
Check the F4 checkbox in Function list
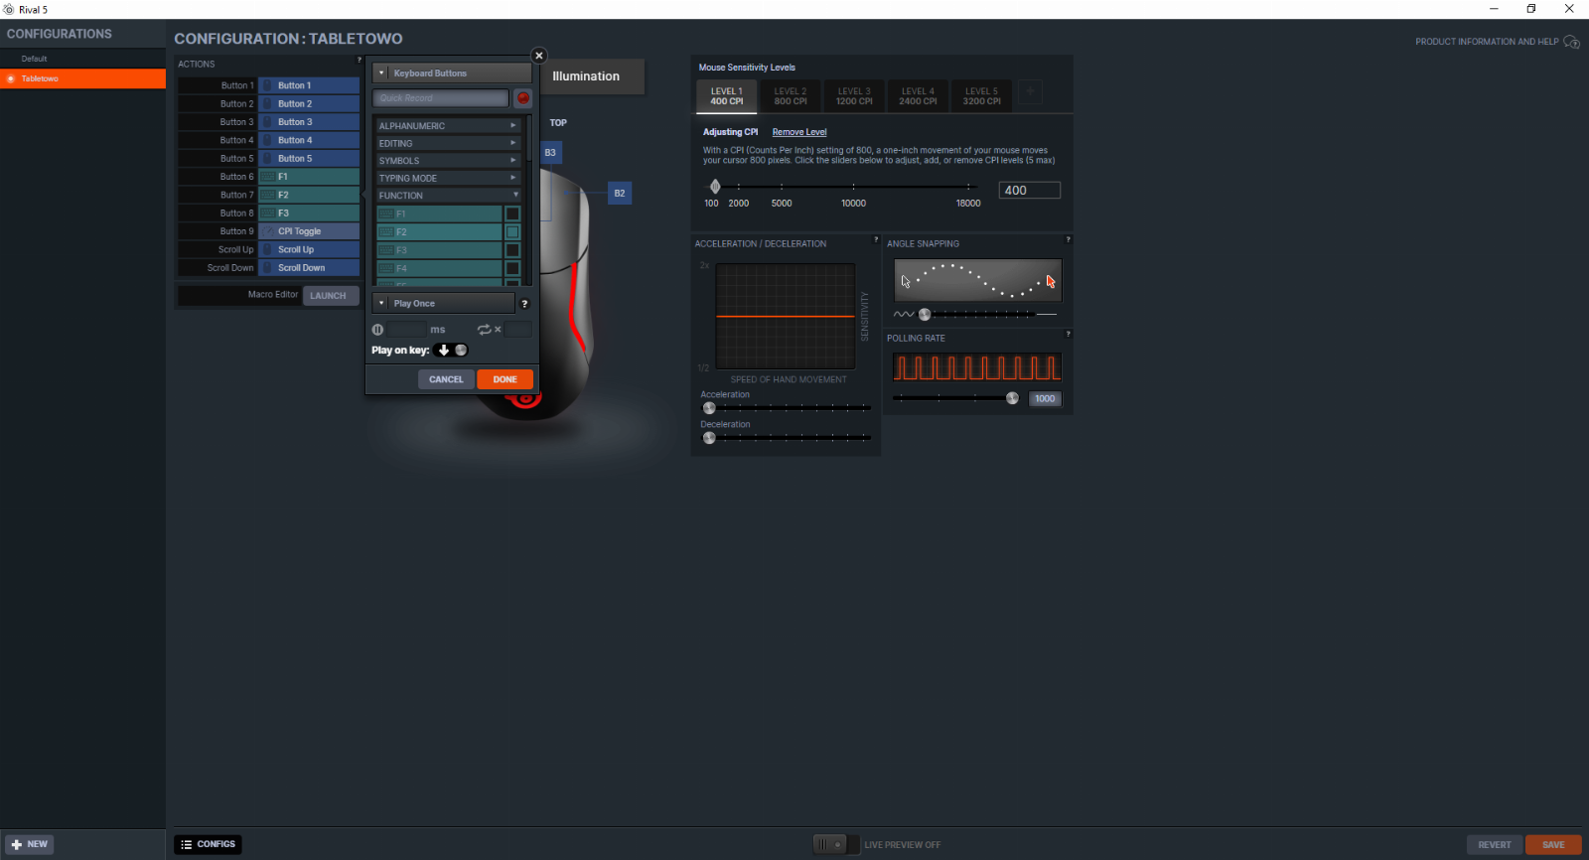pyautogui.click(x=512, y=268)
